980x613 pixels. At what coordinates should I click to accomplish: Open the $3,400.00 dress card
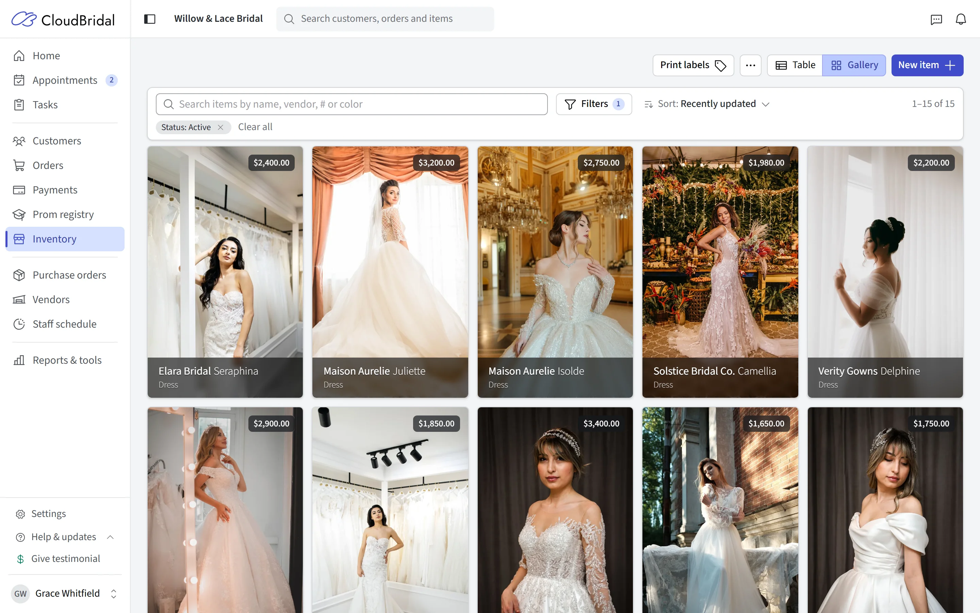pos(555,510)
